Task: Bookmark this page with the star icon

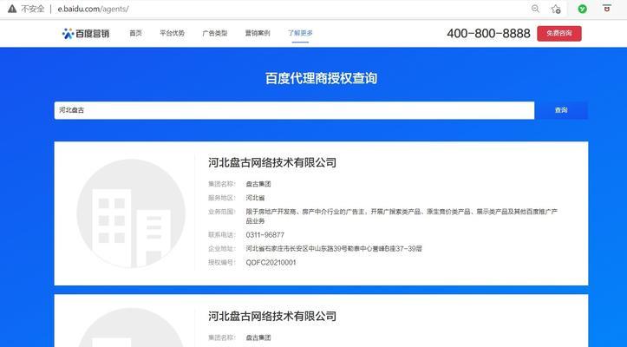Action: pos(556,9)
